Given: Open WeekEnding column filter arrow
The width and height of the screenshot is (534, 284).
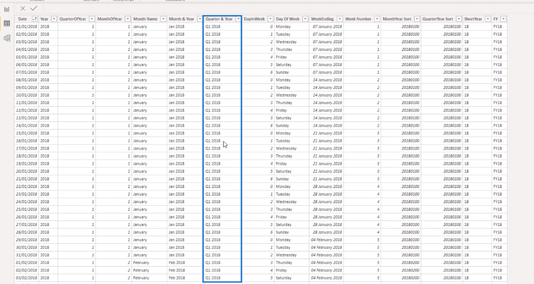Looking at the screenshot, I should [x=340, y=19].
